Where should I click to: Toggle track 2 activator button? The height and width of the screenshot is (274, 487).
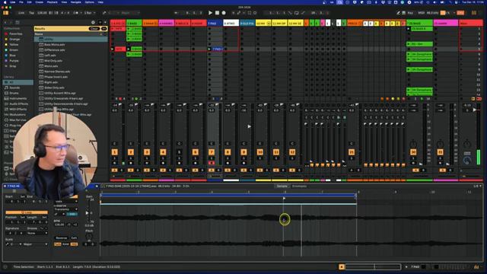(x=131, y=152)
